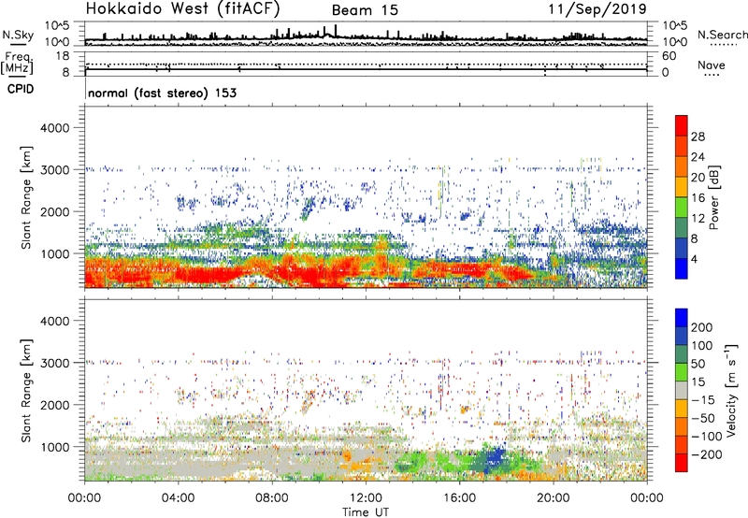Click the 'normal (fast stereo) 153' text
This screenshot has width=748, height=518.
[162, 93]
